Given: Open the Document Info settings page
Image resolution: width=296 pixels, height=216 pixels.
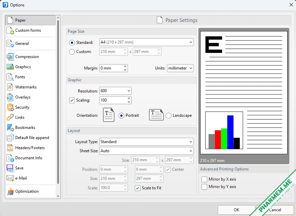Looking at the screenshot, I should [30, 158].
